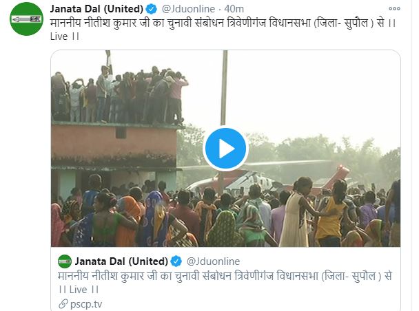Click the Hindi tweet text at the top
419x311 pixels.
[x=223, y=23]
